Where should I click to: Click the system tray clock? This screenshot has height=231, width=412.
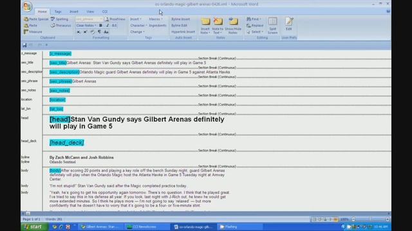tap(380, 227)
